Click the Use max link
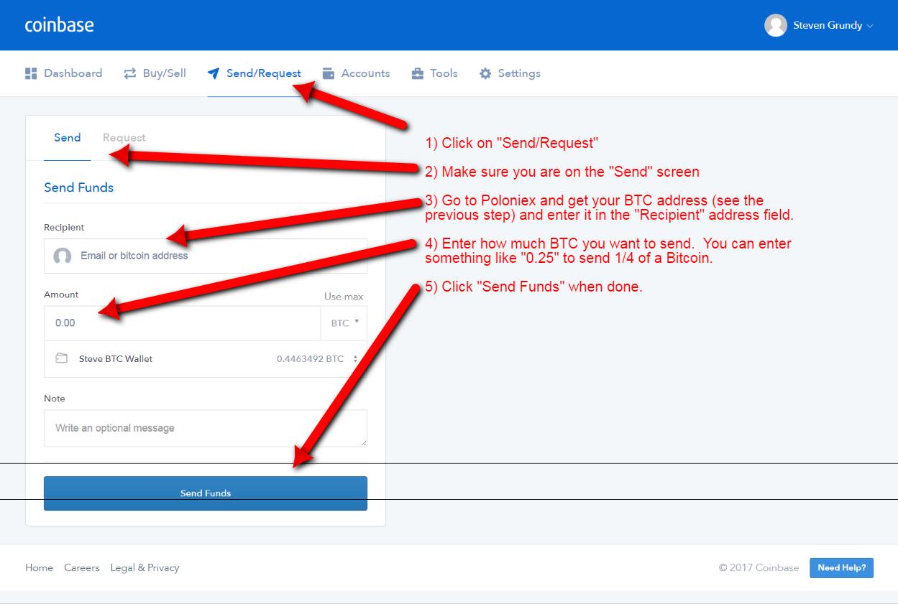The image size is (898, 604). [x=344, y=297]
